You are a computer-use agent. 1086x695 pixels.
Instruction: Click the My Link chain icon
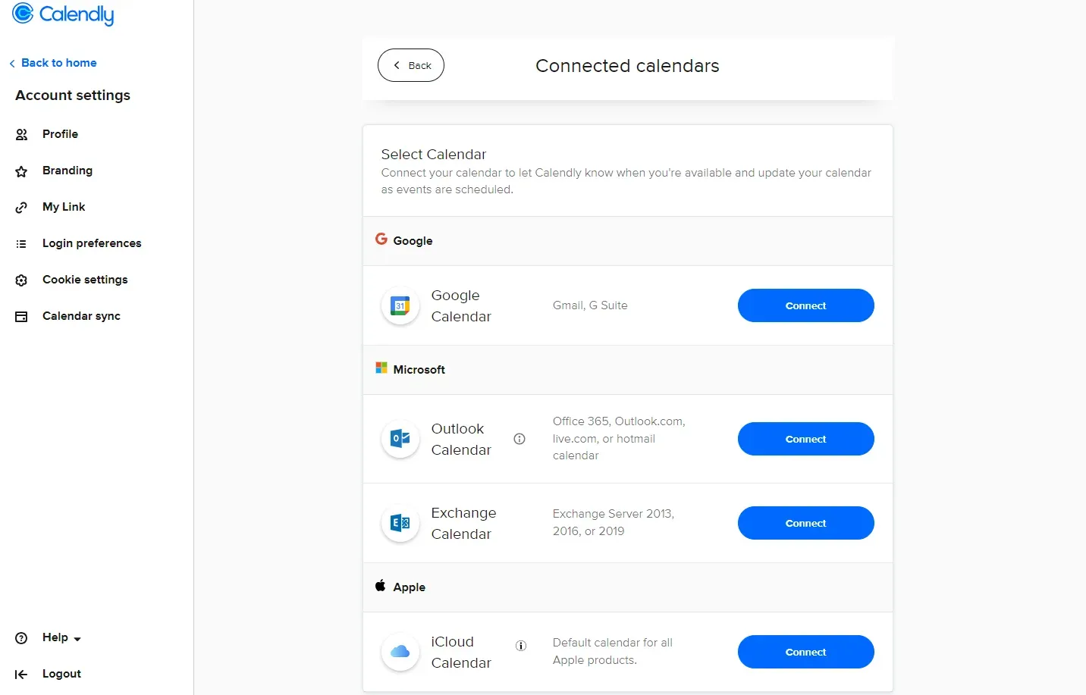tap(21, 207)
